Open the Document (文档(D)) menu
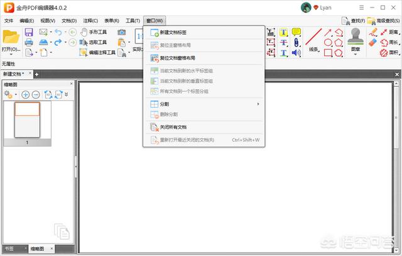Screen dimensions: 402x256 click(x=69, y=21)
